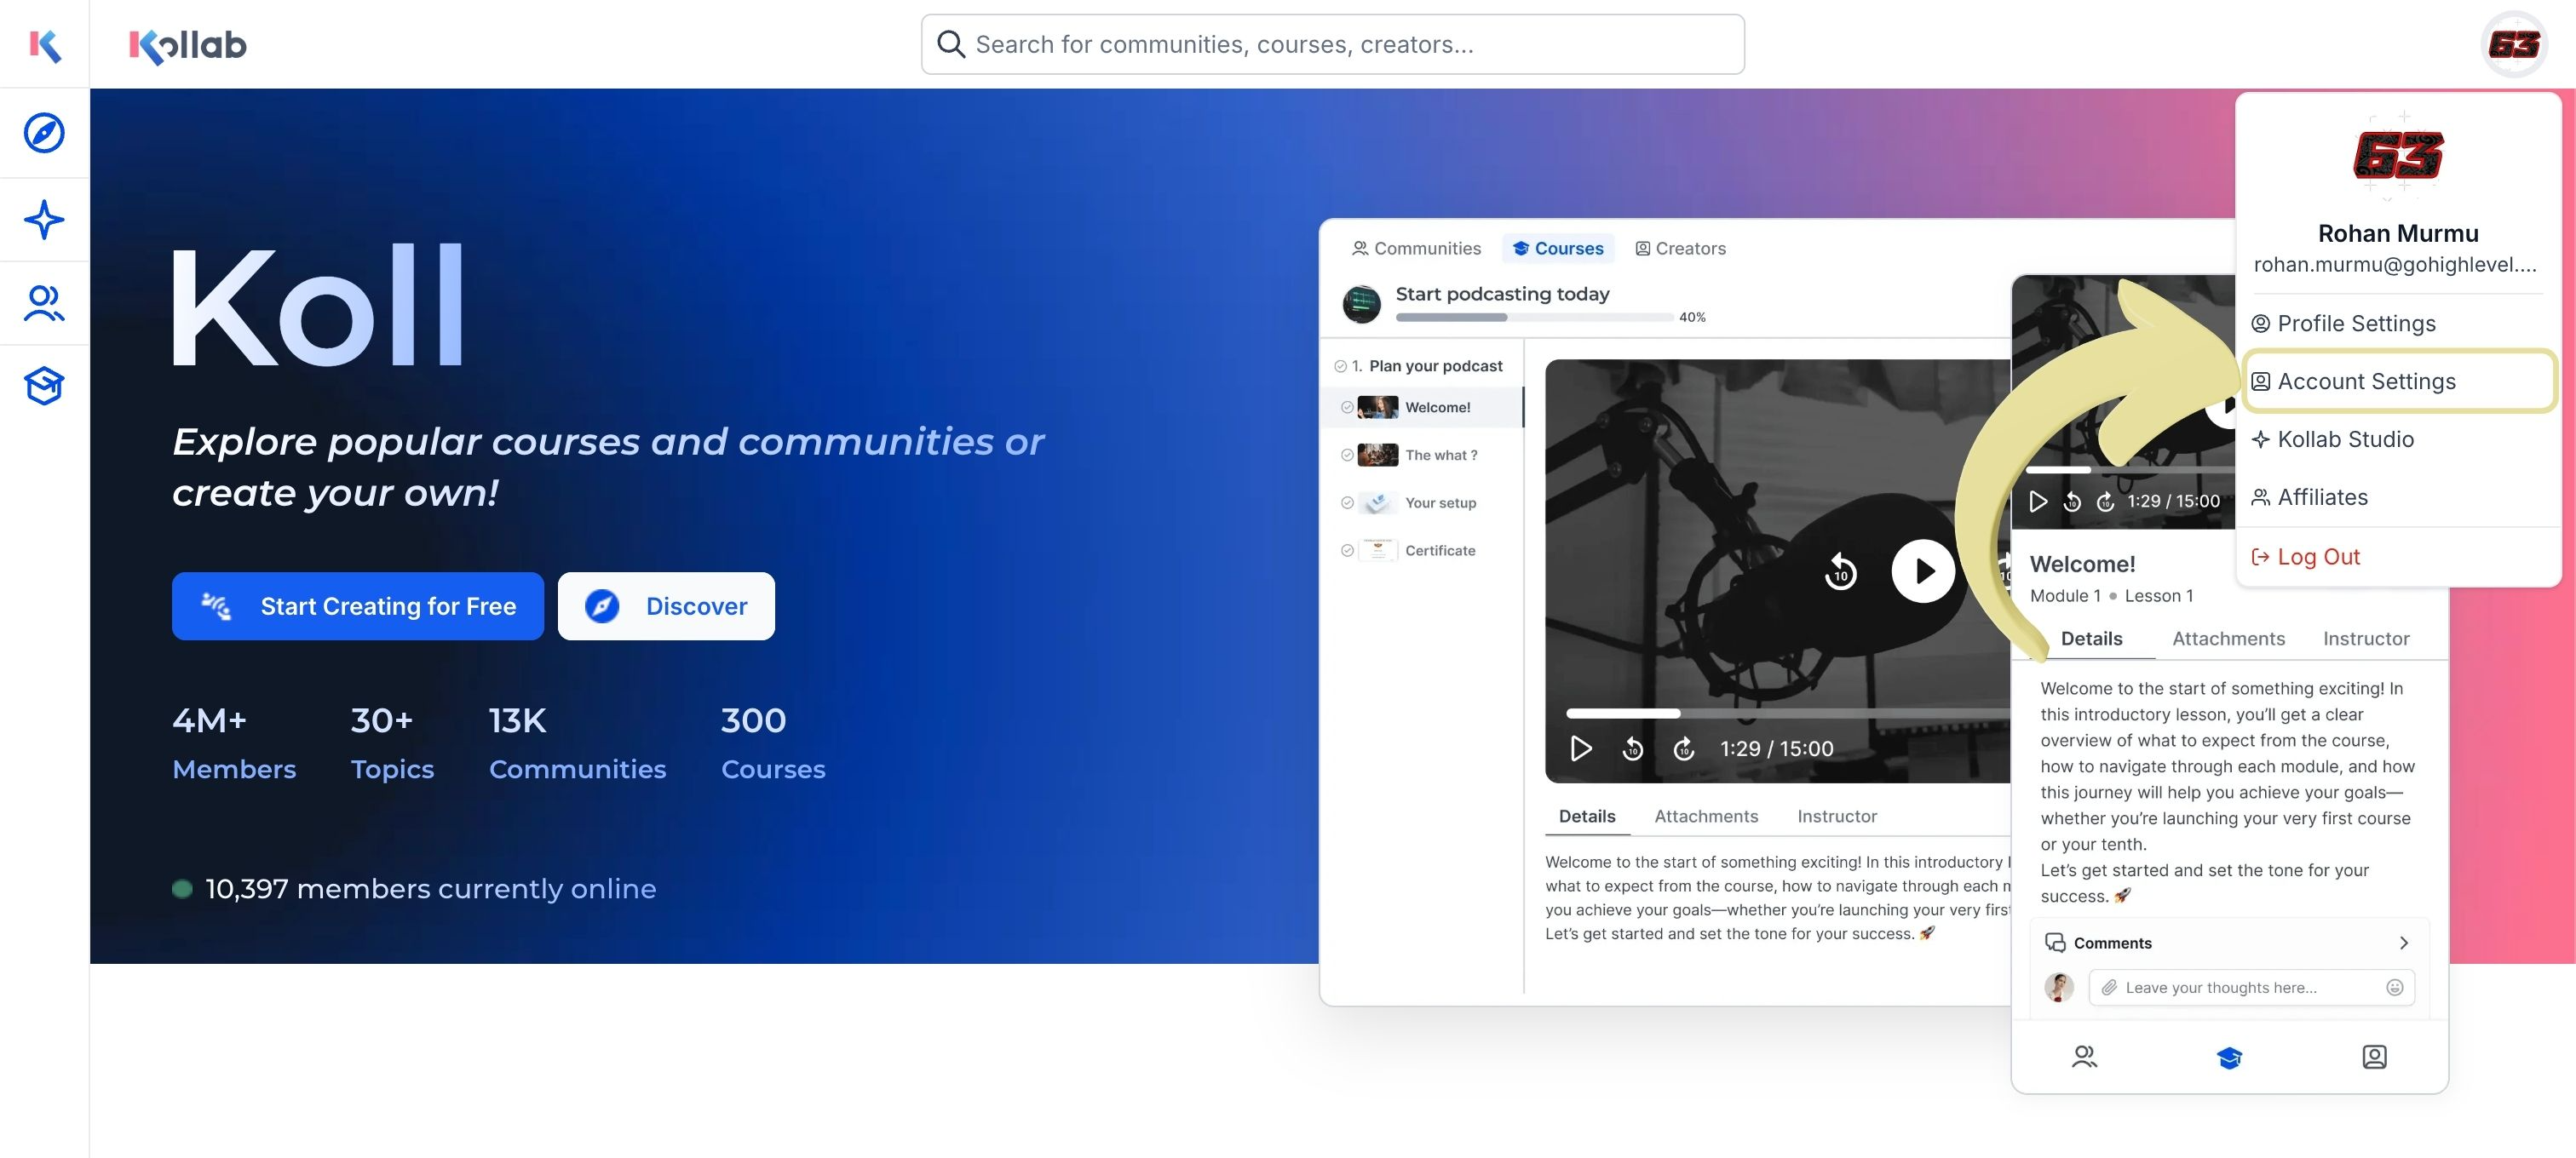This screenshot has height=1158, width=2576.
Task: Toggle the completion circle beside Certificate lesson
Action: coord(1347,551)
